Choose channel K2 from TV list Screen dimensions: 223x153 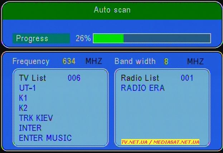[23, 108]
